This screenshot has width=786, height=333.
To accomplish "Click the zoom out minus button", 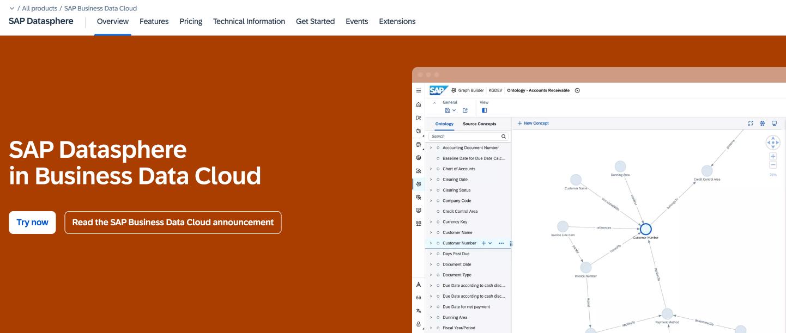I will 773,165.
